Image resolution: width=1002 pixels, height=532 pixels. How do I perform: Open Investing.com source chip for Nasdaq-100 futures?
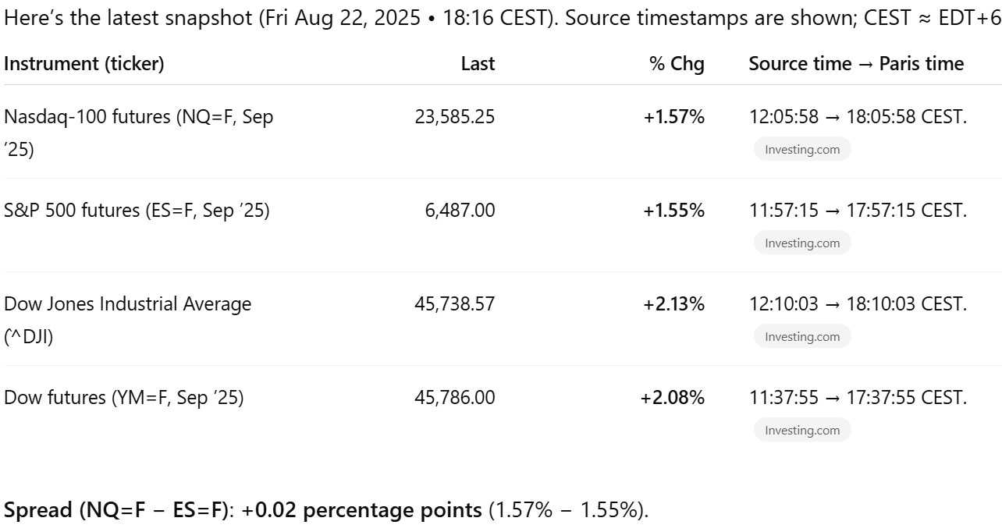801,150
